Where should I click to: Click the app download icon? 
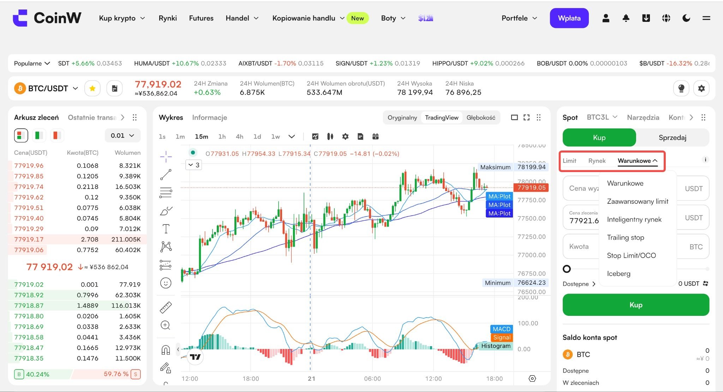(646, 18)
